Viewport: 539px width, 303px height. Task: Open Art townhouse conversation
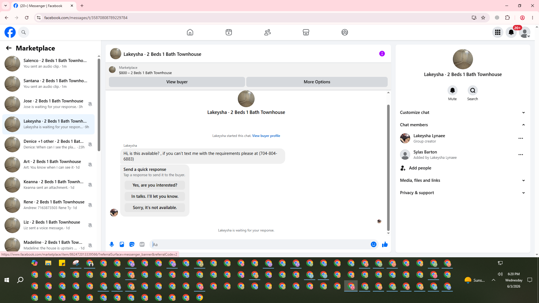pos(48,164)
